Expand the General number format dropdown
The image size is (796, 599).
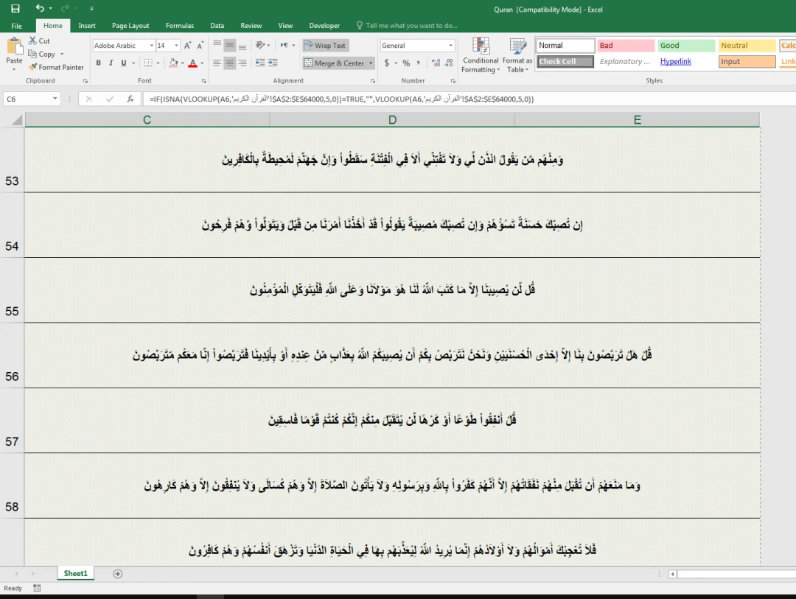[450, 46]
